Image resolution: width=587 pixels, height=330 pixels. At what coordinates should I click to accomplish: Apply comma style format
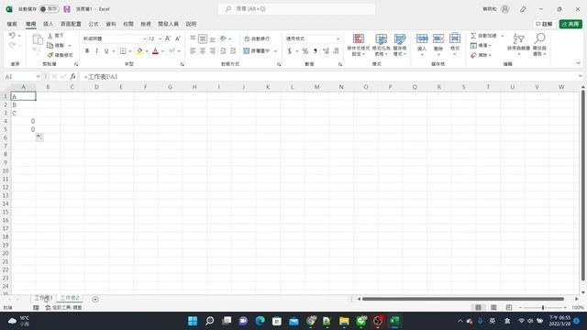(x=316, y=51)
